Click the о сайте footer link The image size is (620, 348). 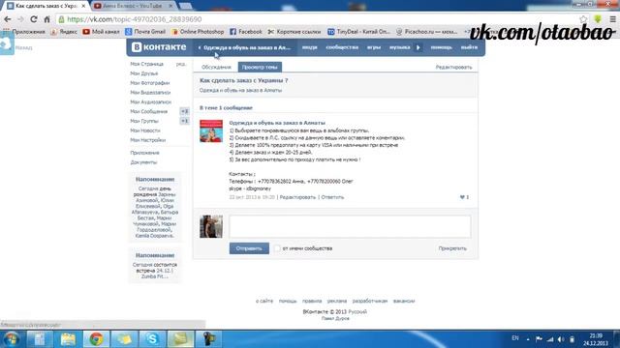click(x=264, y=301)
